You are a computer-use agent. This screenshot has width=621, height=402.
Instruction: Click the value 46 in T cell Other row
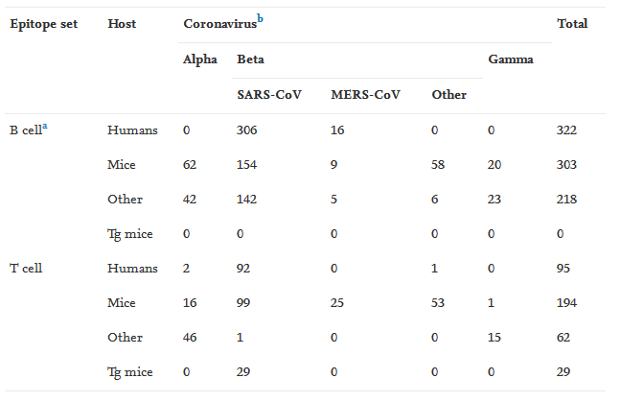[x=190, y=338]
